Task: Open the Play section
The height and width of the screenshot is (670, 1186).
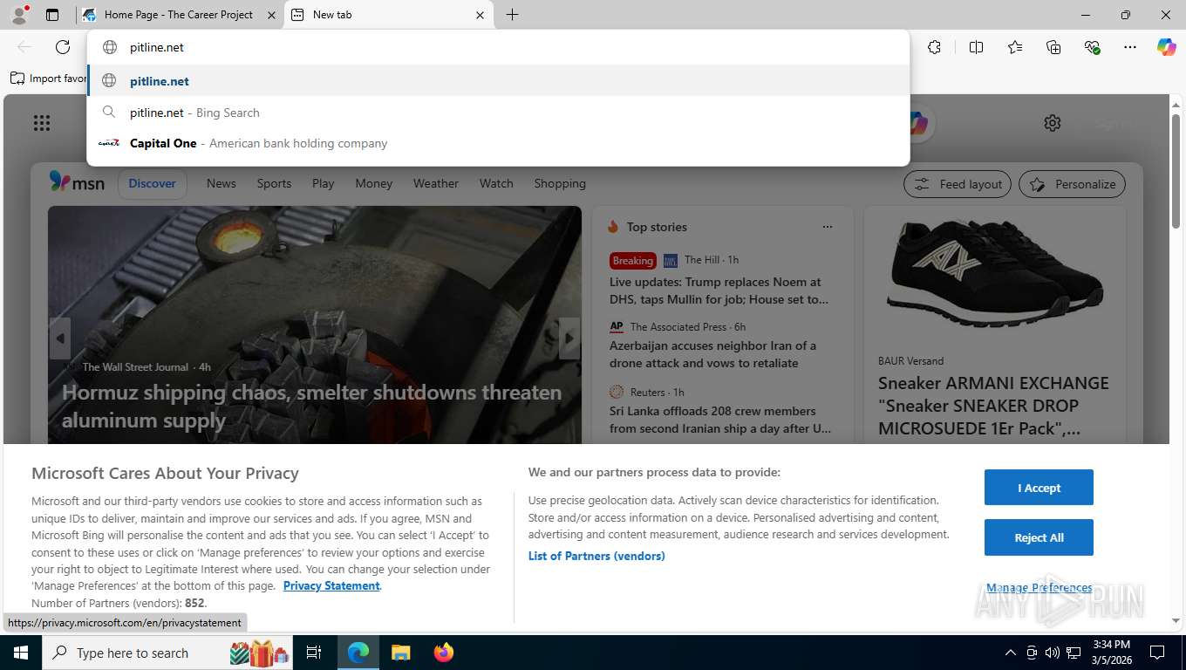Action: 324,183
